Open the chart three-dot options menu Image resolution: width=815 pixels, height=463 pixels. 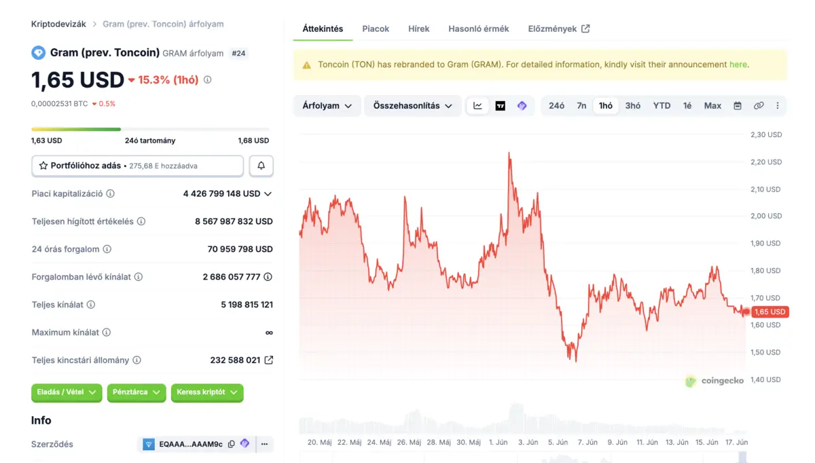pyautogui.click(x=778, y=106)
